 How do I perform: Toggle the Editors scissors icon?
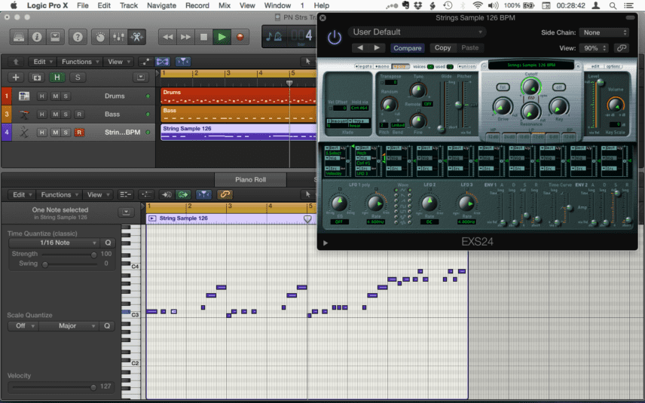136,37
